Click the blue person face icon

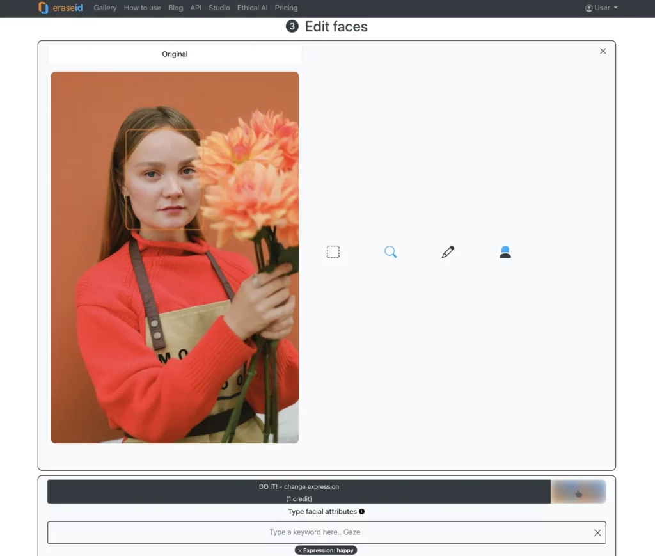coord(505,252)
